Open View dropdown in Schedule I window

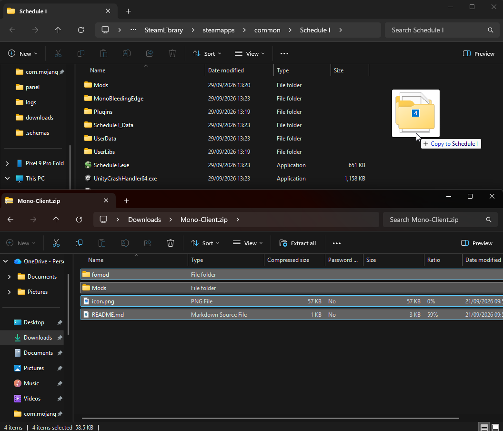coord(250,53)
